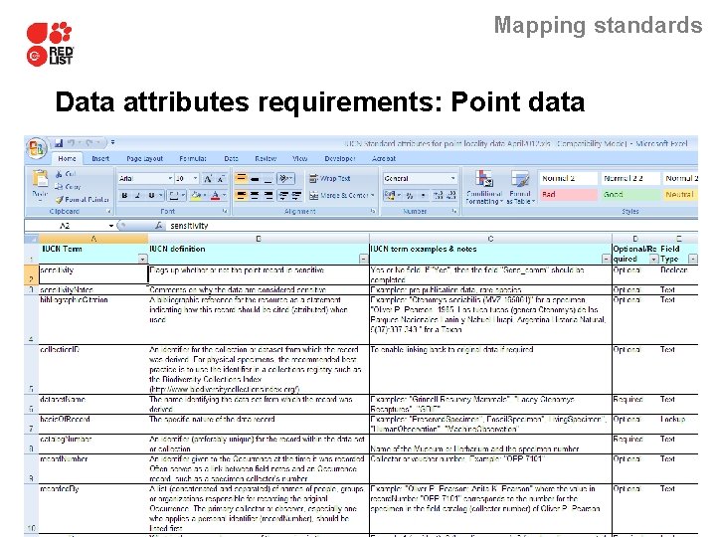Apply the Bad cell style swatch
Image resolution: width=716 pixels, height=537 pixels.
click(x=568, y=195)
